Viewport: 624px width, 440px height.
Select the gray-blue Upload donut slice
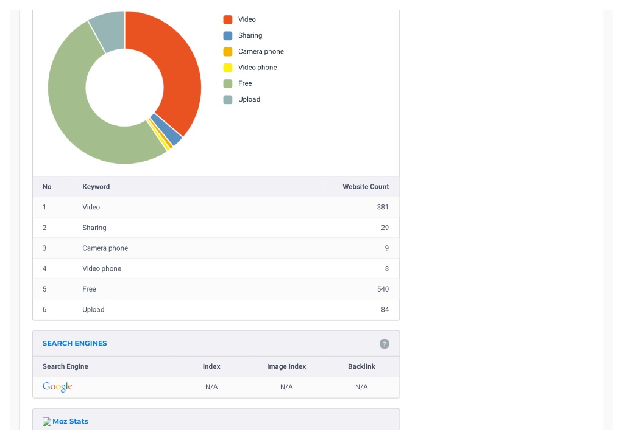110,31
